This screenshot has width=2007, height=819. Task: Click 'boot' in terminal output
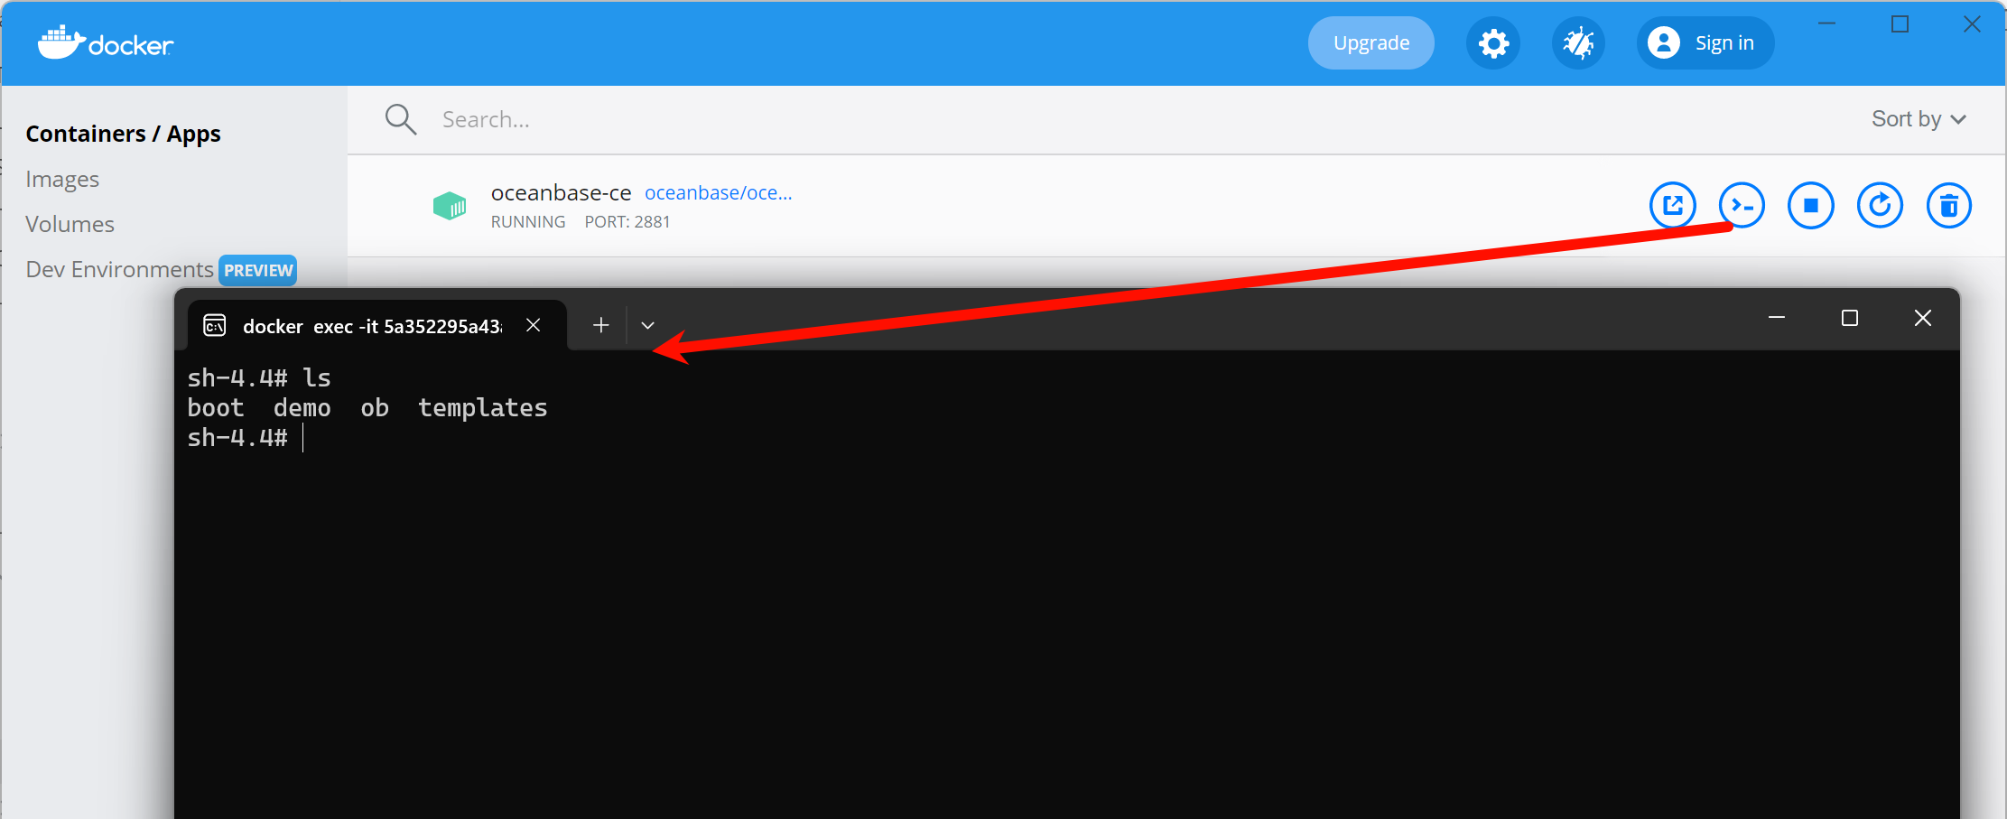coord(216,408)
